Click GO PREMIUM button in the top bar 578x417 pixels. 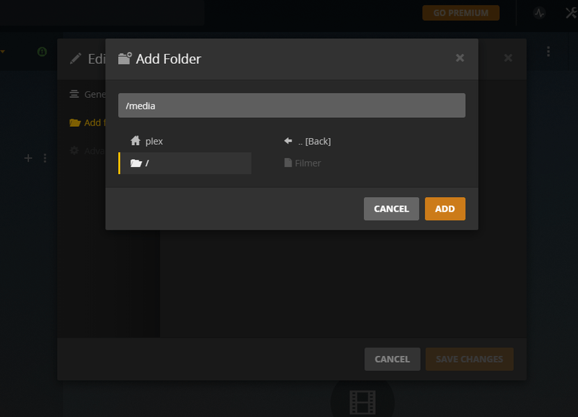[x=461, y=13]
